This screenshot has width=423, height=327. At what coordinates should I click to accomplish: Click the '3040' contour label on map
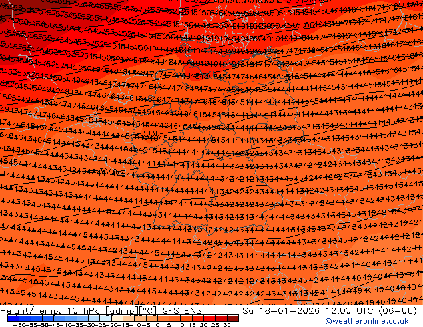click(108, 171)
